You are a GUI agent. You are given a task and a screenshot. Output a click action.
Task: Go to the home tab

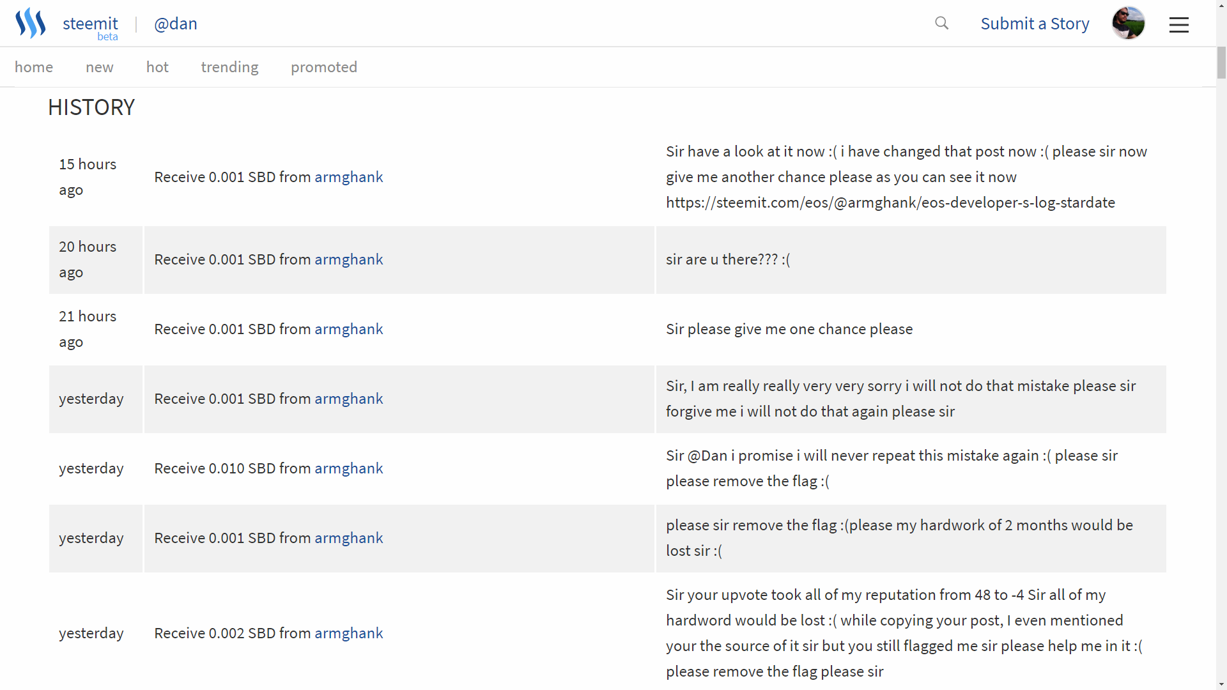(34, 67)
